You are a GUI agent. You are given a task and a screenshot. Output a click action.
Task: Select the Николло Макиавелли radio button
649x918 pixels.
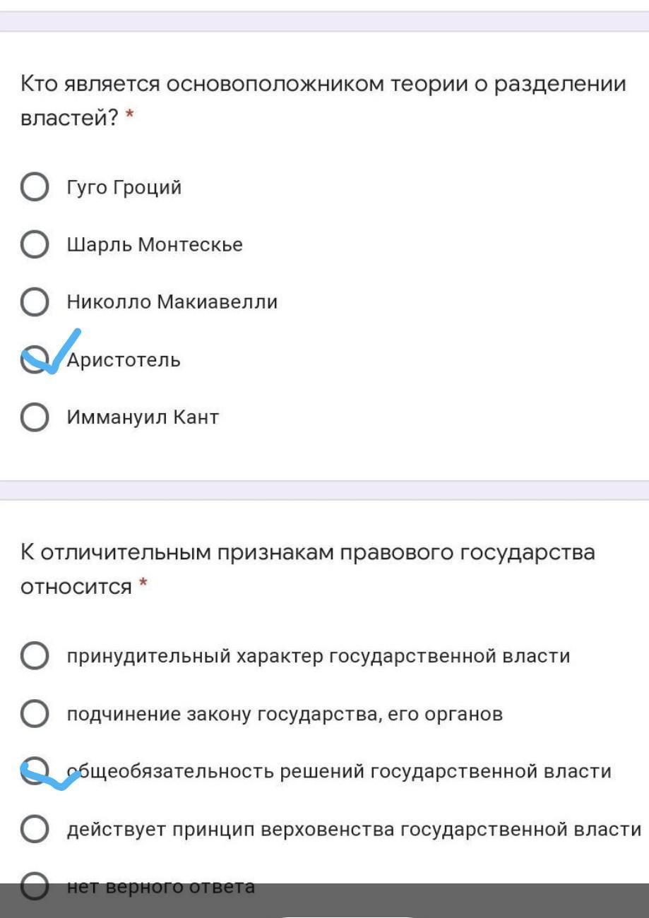pyautogui.click(x=35, y=302)
